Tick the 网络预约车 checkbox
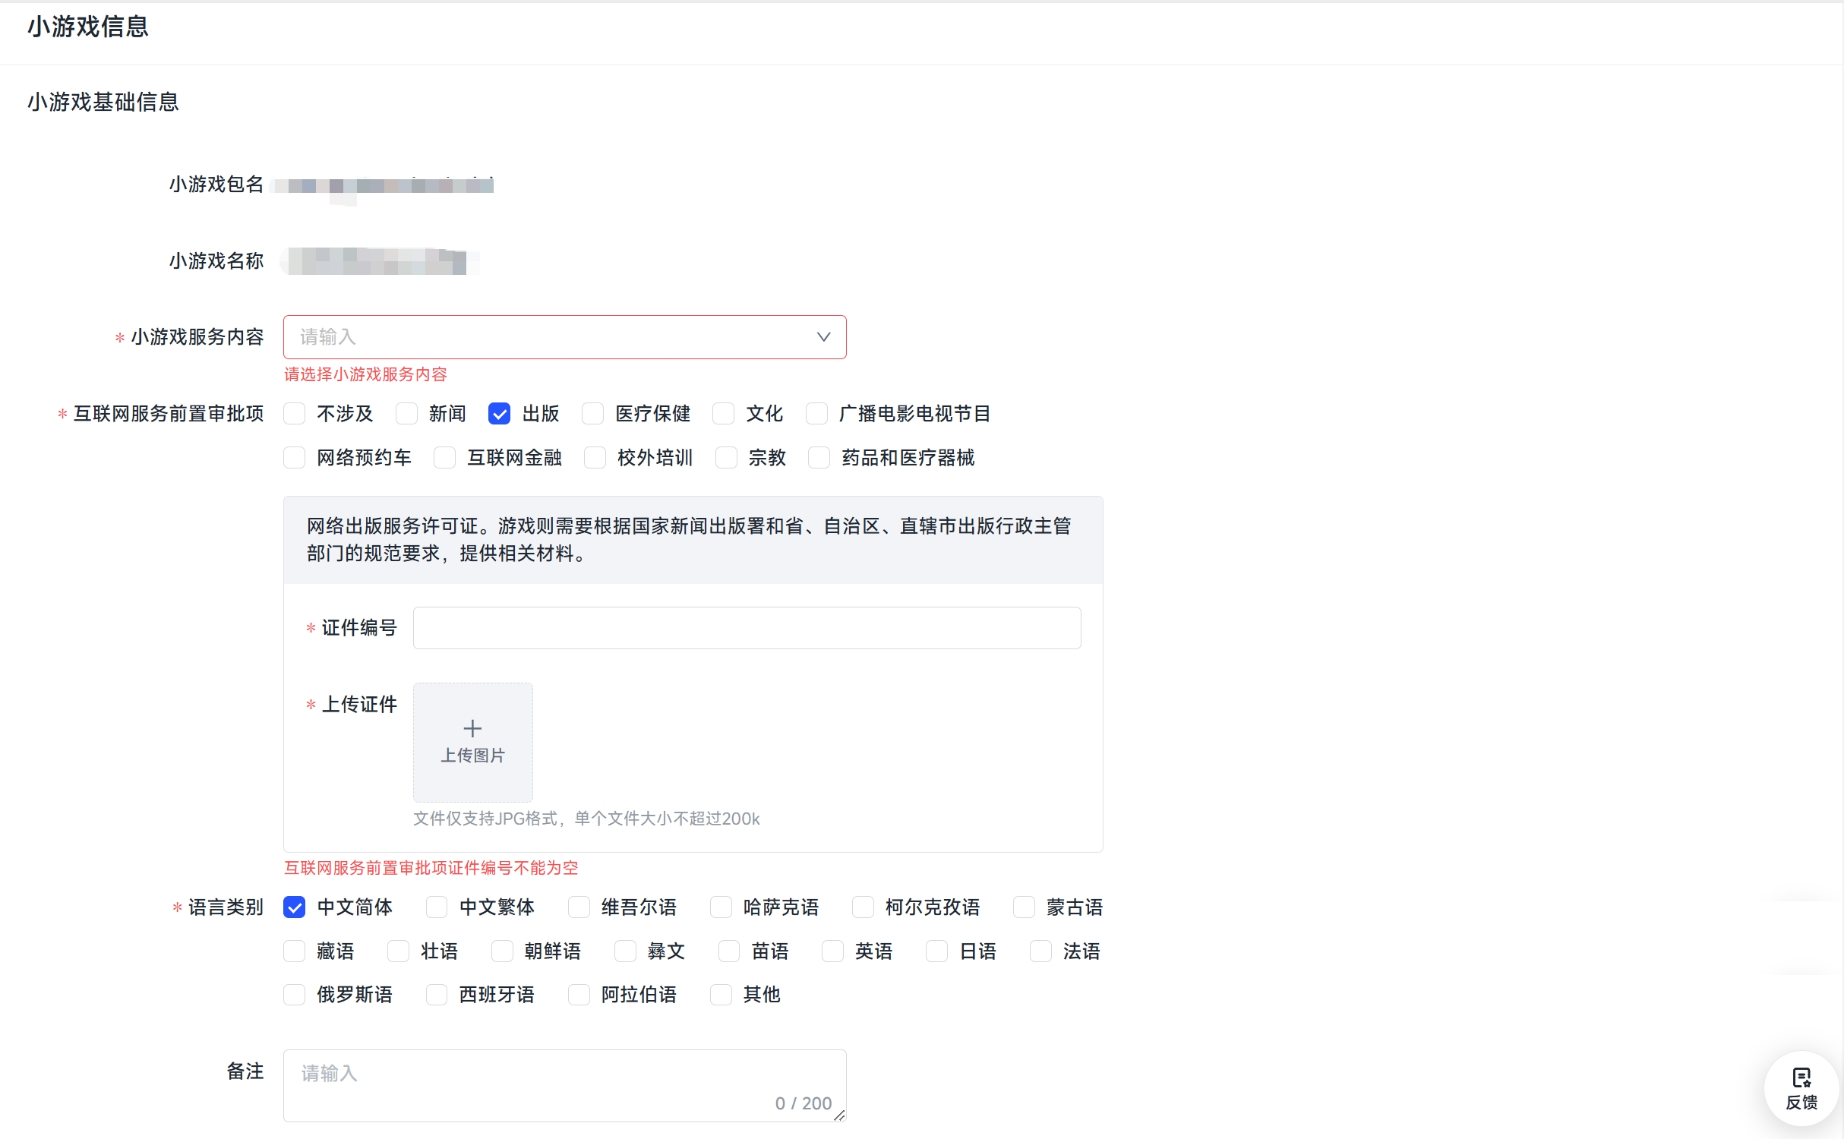1844x1139 pixels. click(x=295, y=458)
